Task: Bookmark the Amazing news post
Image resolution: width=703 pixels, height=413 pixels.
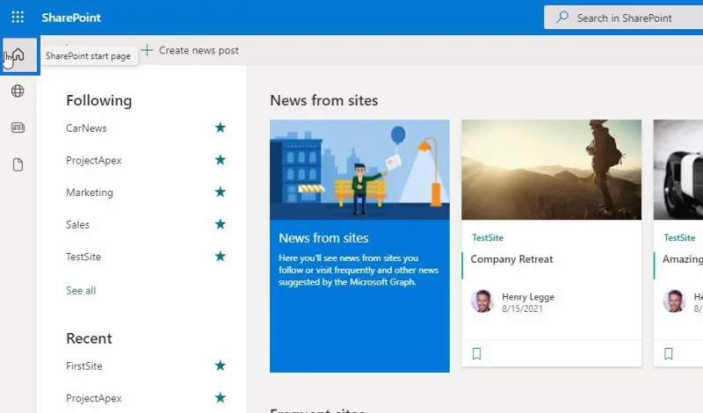Action: [x=669, y=354]
